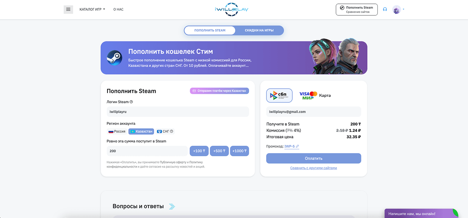The image size is (468, 218).
Task: Click the headphones support icon
Action: 385,9
